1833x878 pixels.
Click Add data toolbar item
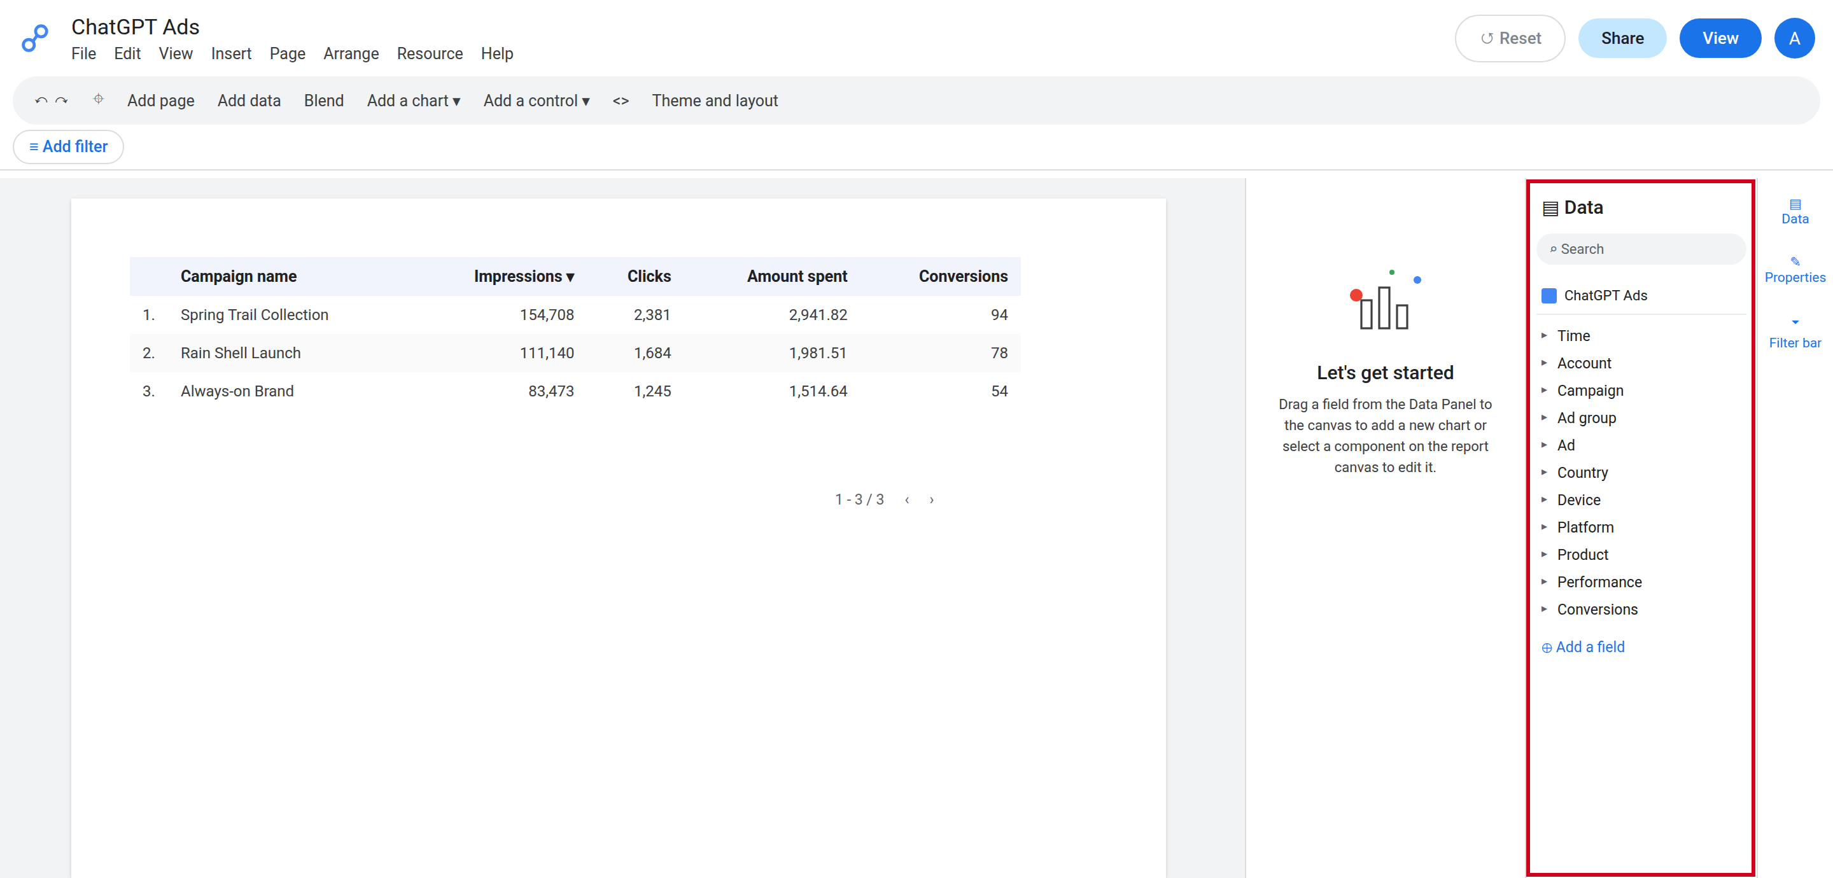[249, 101]
